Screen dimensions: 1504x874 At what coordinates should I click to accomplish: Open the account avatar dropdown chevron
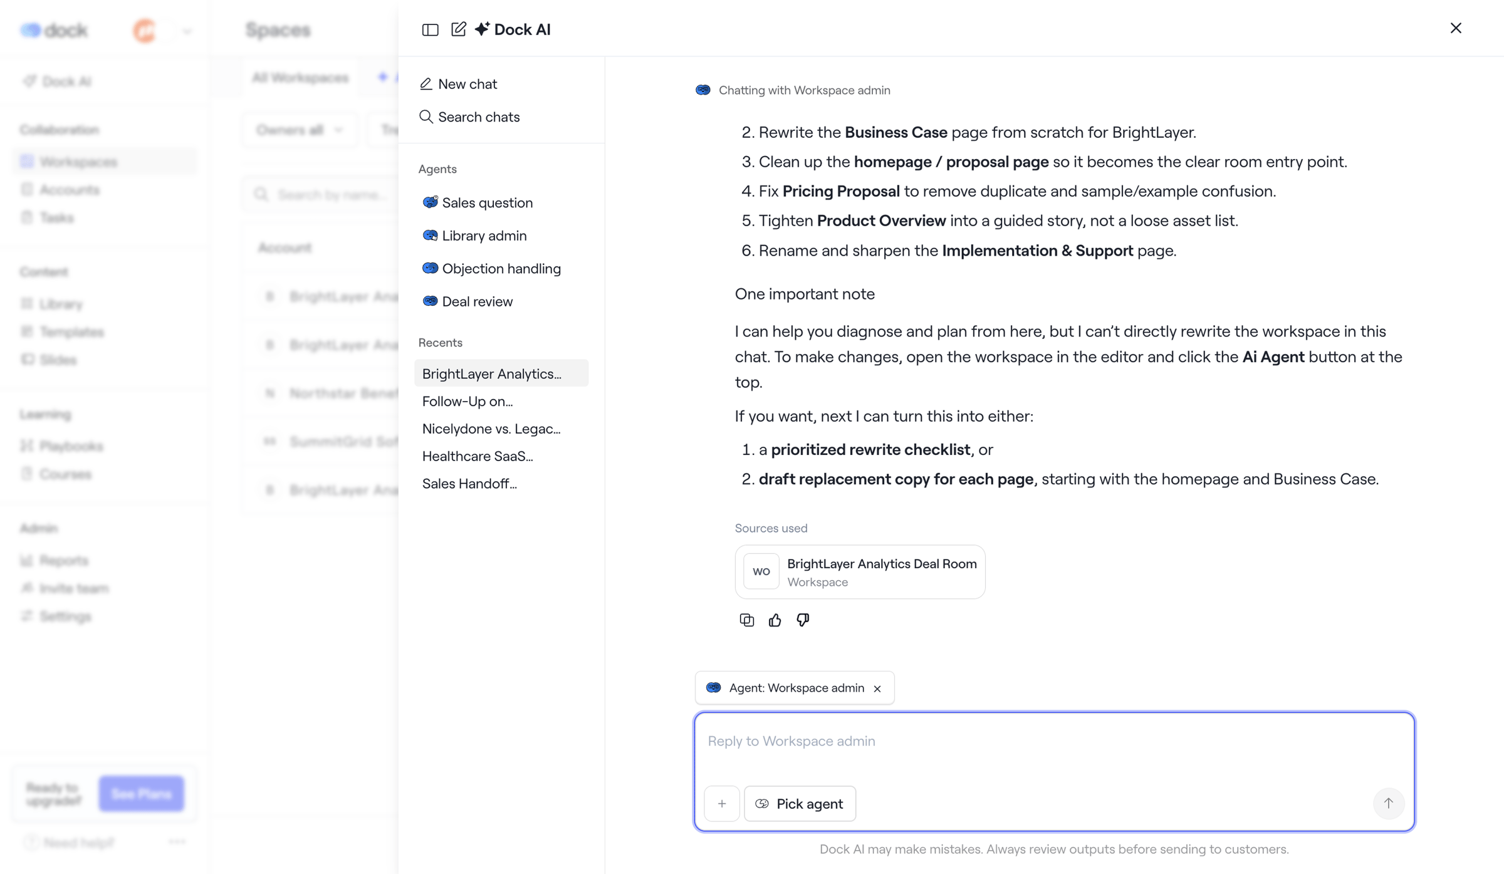pyautogui.click(x=187, y=31)
